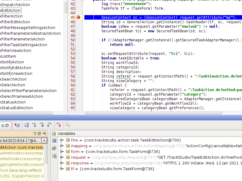Select StatusEditAction in the project tree
Viewport: 242px width, 181px height.
tap(17, 108)
